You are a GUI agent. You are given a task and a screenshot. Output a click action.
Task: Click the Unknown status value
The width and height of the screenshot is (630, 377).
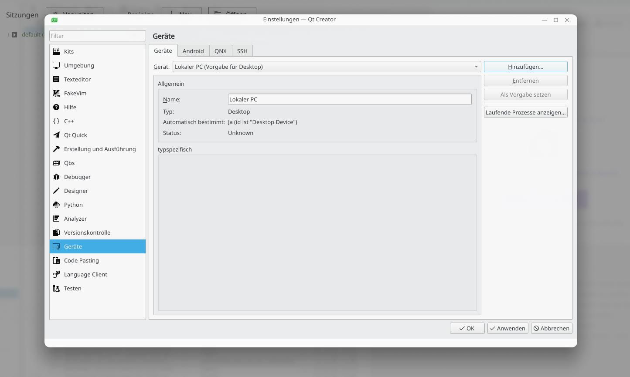coord(241,133)
